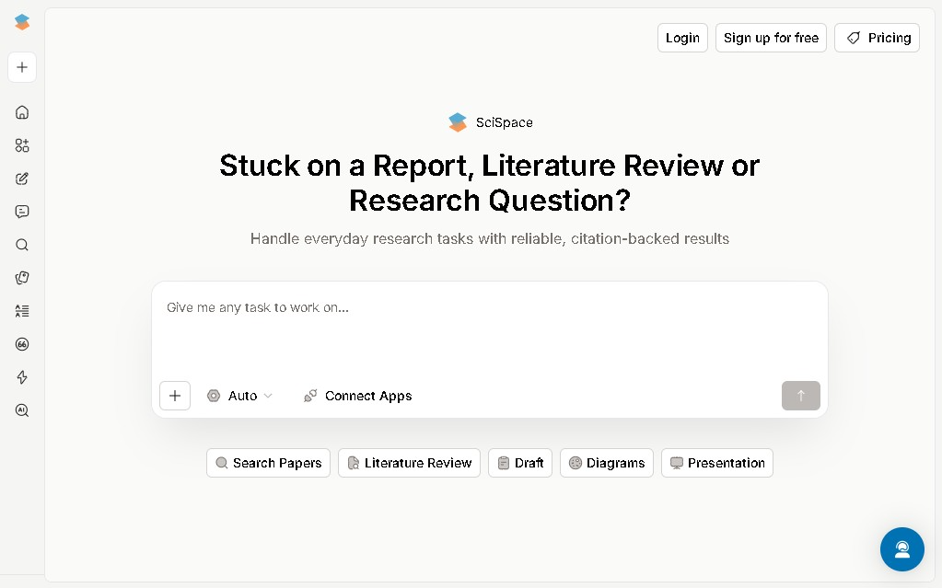Open the chat bubble icon in sidebar
The height and width of the screenshot is (588, 942).
(x=22, y=212)
